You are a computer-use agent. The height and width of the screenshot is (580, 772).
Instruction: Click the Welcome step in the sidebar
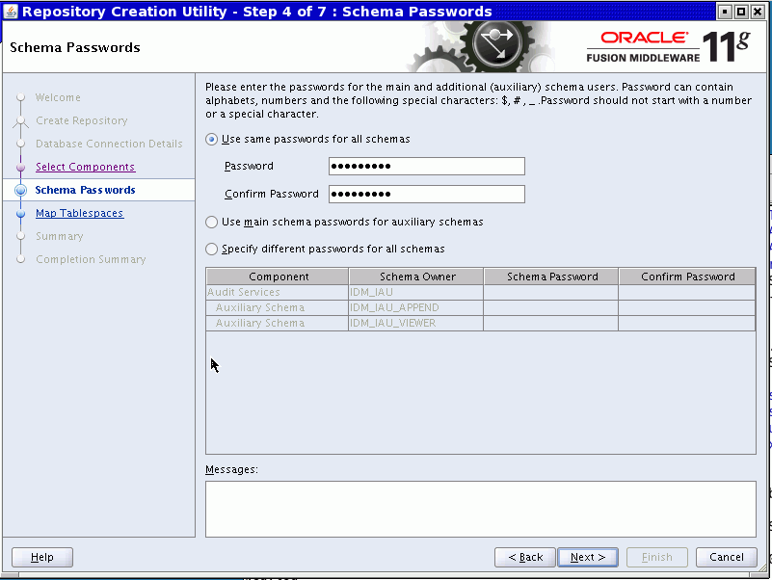(x=58, y=97)
